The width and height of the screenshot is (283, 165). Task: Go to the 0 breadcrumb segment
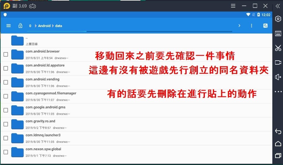[x=30, y=26]
